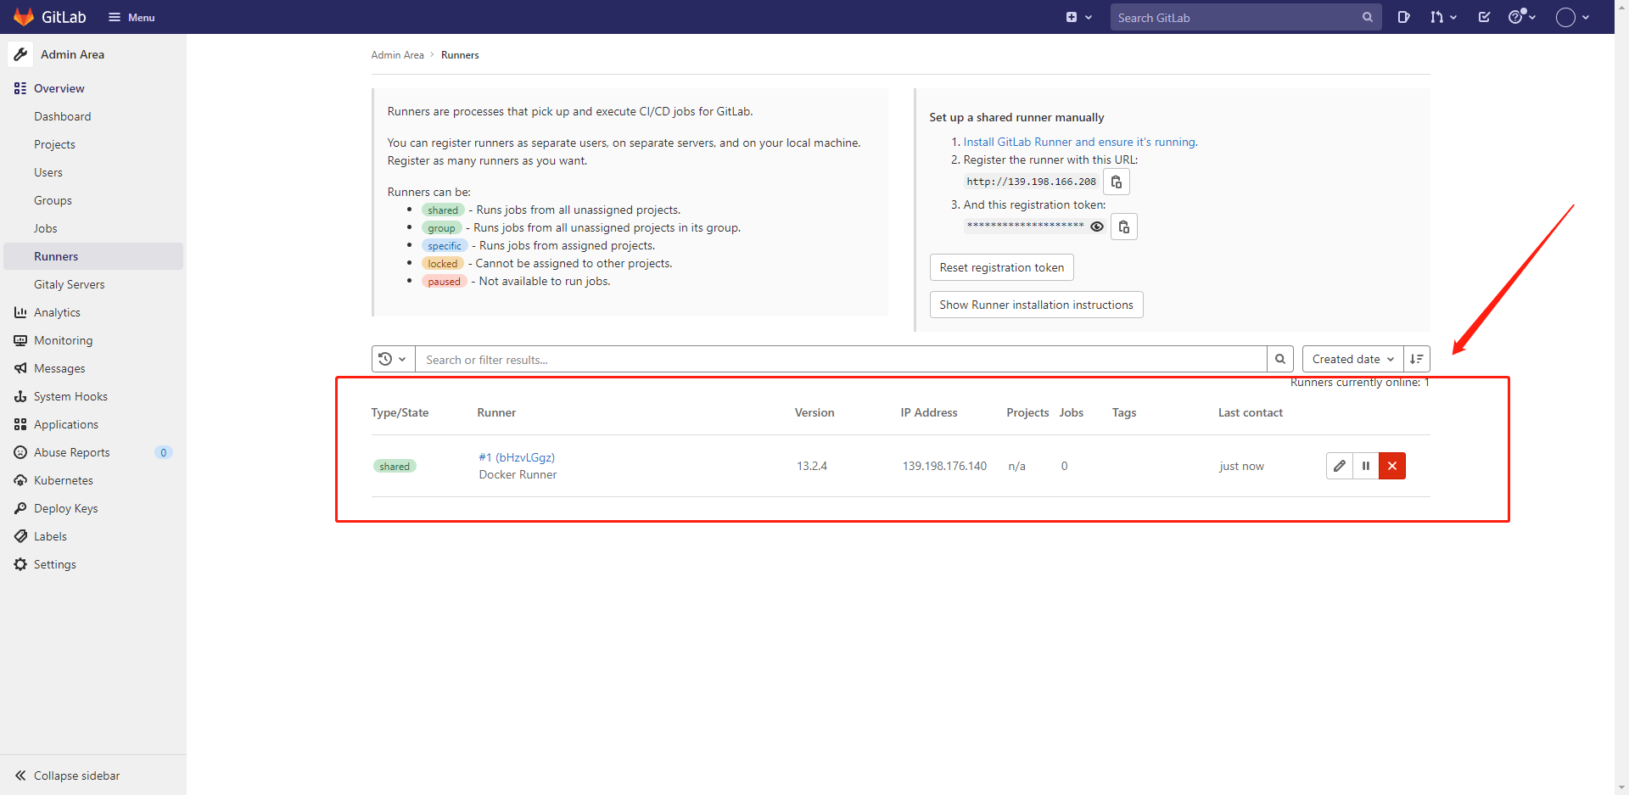The height and width of the screenshot is (795, 1629).
Task: Delete runner with red X button
Action: click(x=1391, y=466)
